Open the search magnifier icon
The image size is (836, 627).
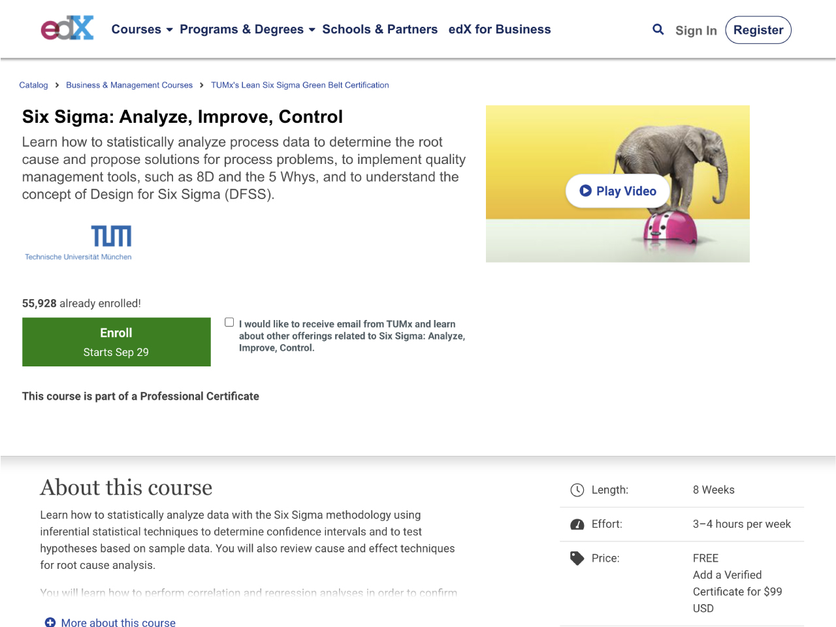click(658, 29)
